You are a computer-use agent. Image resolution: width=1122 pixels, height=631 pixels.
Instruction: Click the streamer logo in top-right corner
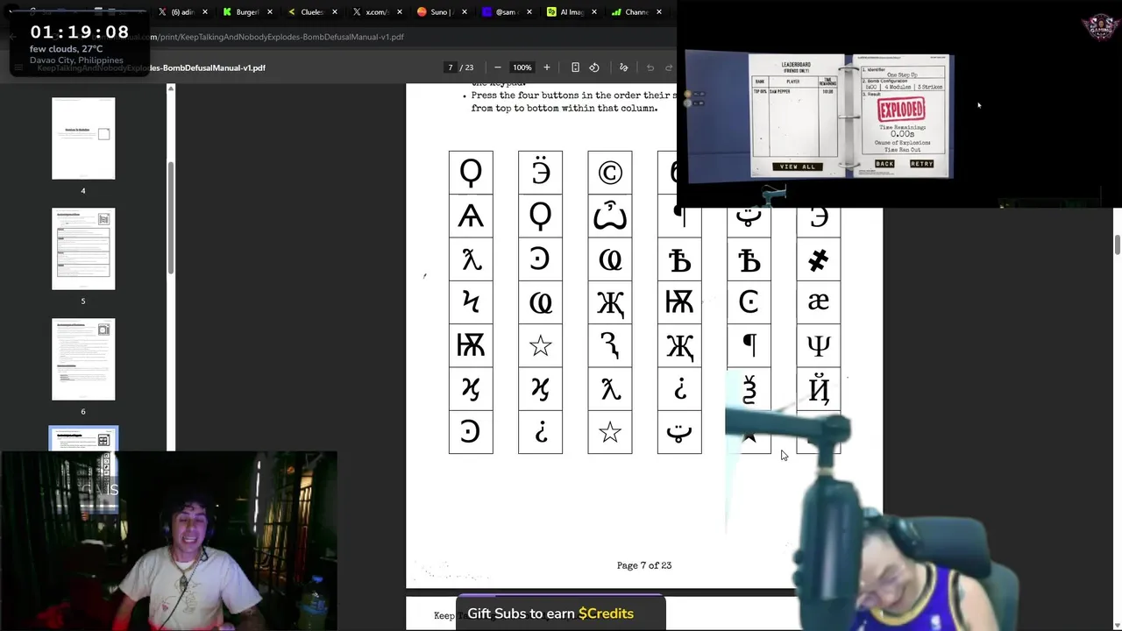1101,26
